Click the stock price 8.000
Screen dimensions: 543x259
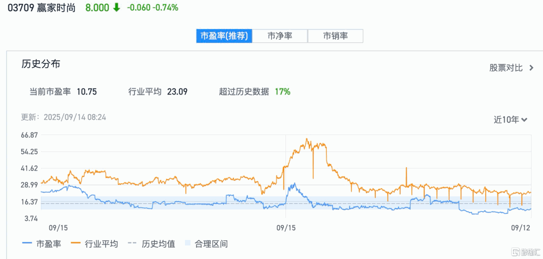click(x=97, y=8)
